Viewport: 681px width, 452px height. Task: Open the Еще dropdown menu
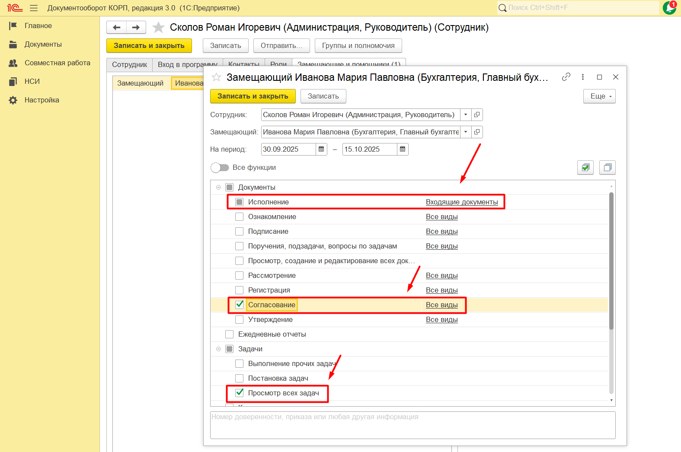pos(599,96)
